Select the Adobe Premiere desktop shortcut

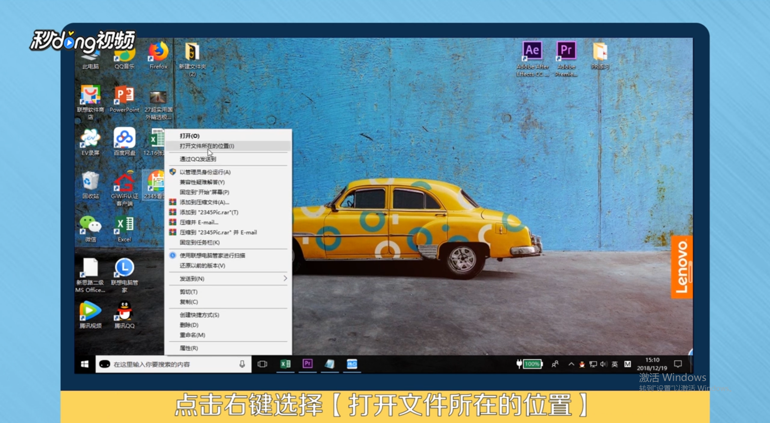[x=566, y=59]
